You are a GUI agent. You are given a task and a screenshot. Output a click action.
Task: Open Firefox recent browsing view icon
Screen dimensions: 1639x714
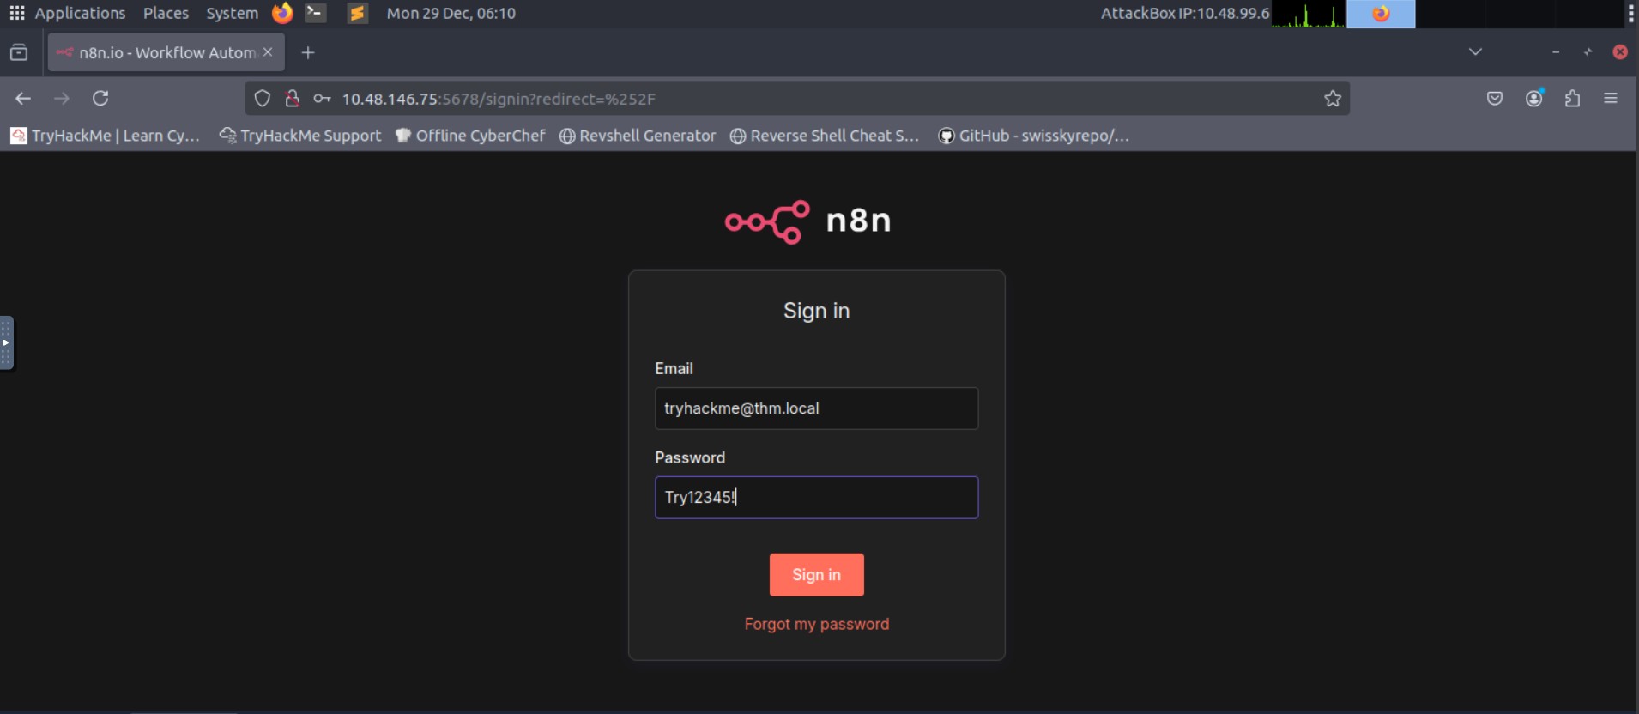[x=19, y=52]
